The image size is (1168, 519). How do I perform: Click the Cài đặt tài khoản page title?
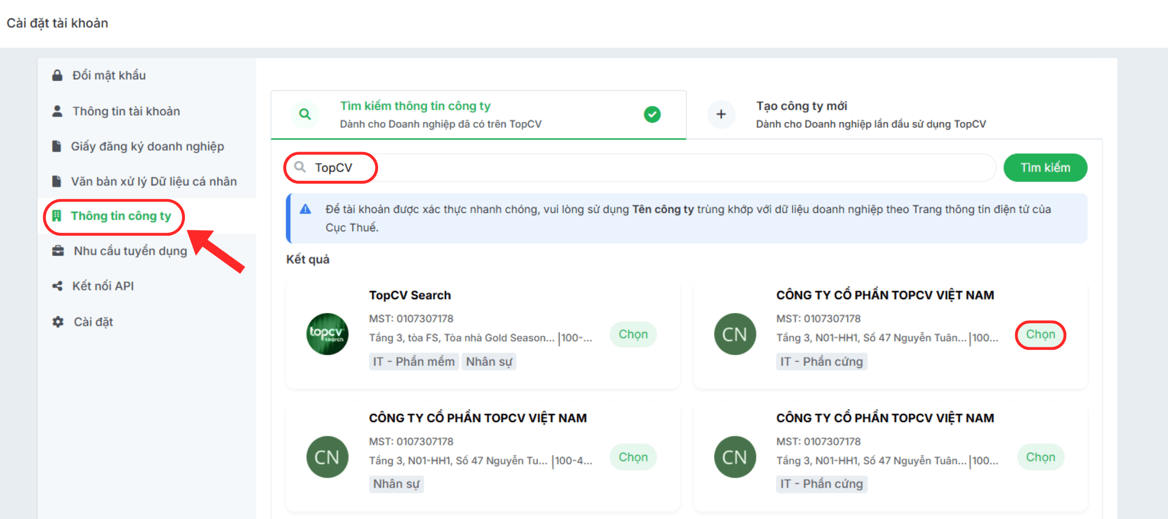point(57,23)
